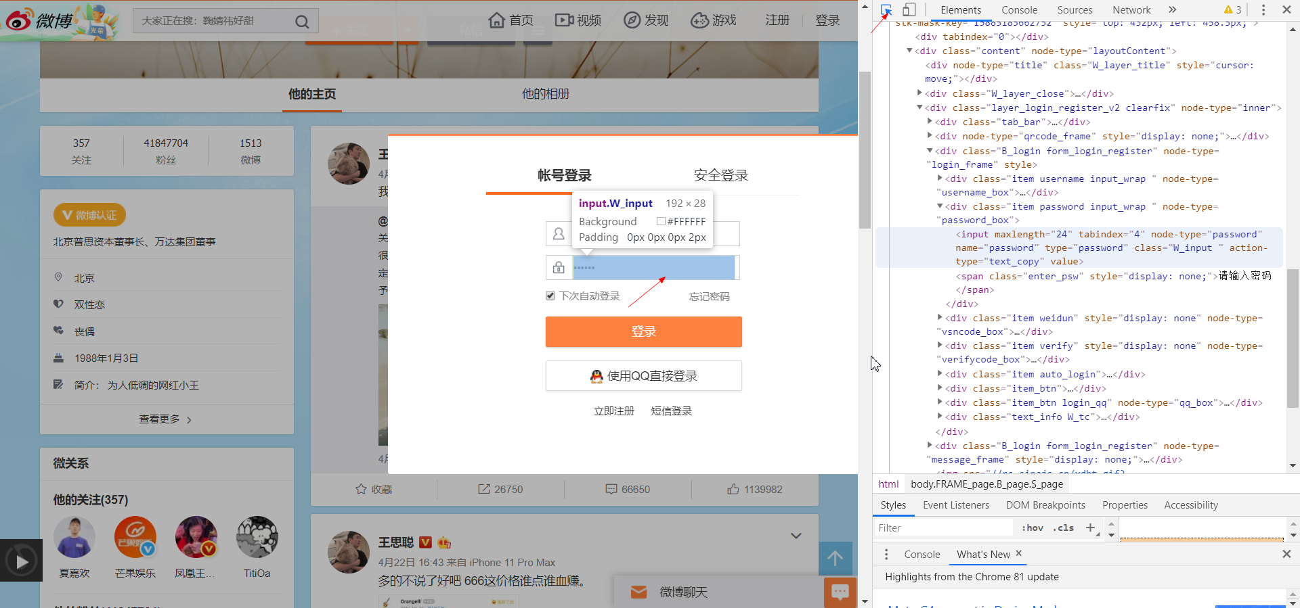Open the post options chevron dropdown
Image resolution: width=1300 pixels, height=608 pixels.
(x=796, y=536)
